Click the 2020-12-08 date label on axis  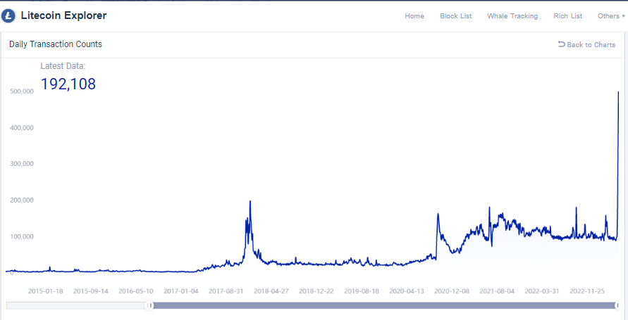click(x=452, y=290)
